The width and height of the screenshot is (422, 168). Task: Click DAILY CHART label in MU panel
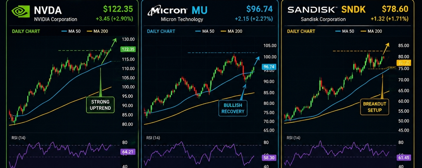click(x=161, y=31)
